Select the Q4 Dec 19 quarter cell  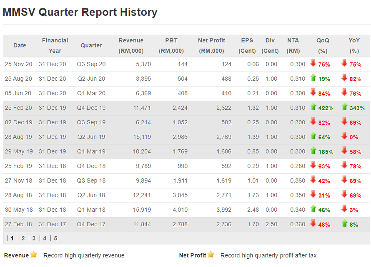91,108
